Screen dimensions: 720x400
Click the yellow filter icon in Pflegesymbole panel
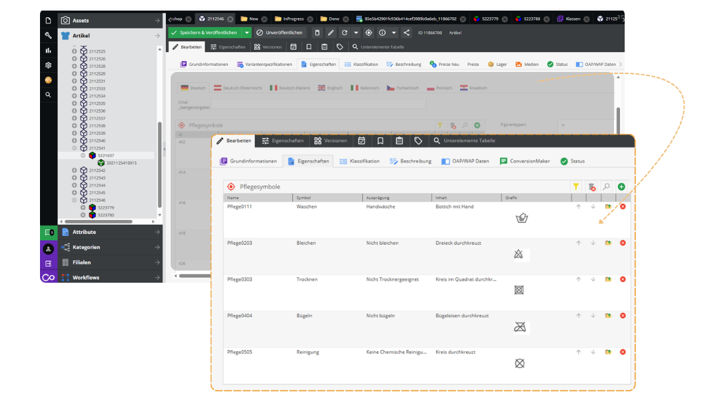pos(576,187)
